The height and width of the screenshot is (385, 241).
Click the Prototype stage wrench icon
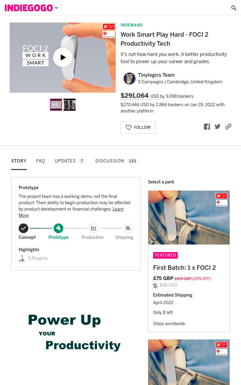tap(58, 228)
